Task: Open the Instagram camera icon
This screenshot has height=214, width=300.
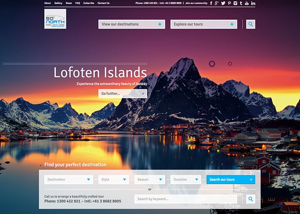Action: 235,3
